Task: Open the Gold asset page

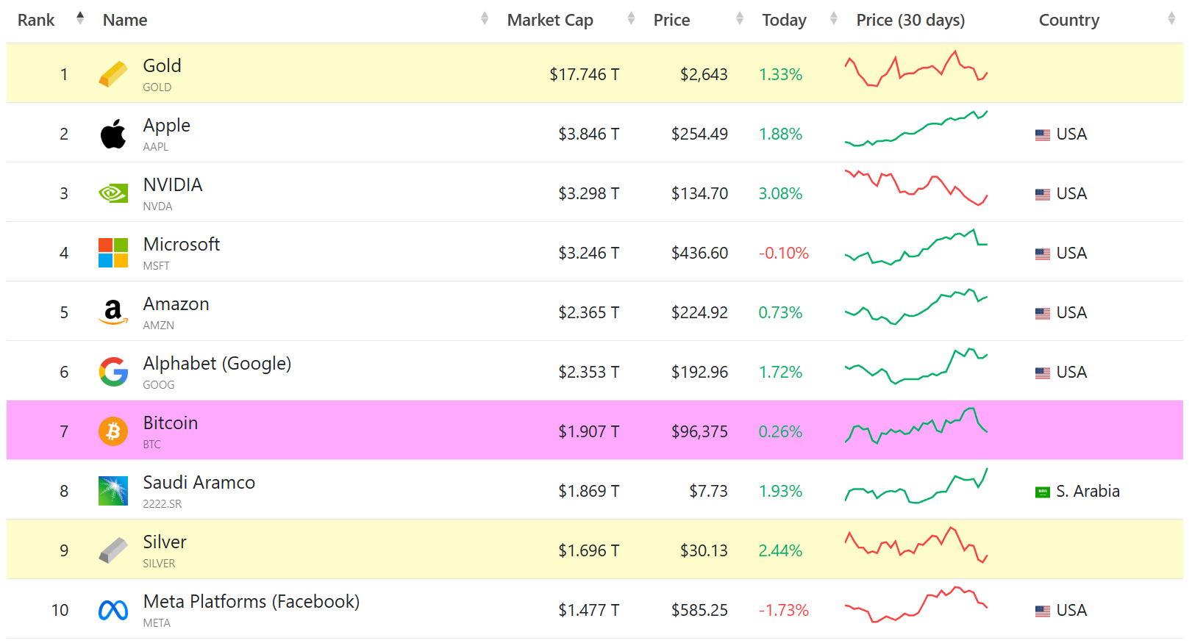Action: 162,65
